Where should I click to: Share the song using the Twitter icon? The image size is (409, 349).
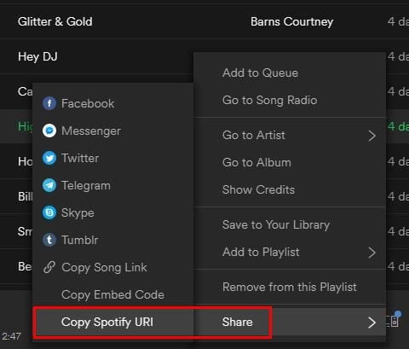pyautogui.click(x=49, y=158)
